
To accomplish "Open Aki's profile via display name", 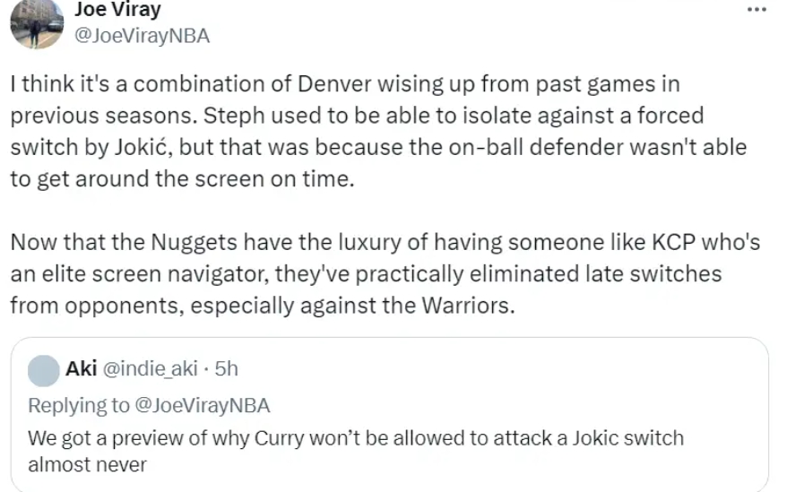I will pos(82,369).
